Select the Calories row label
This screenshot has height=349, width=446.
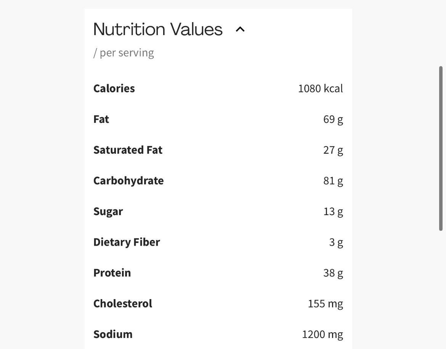114,88
